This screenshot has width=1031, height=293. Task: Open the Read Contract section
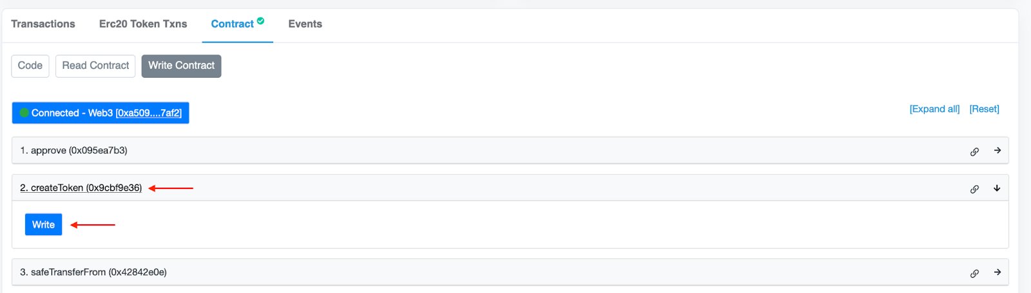(x=95, y=66)
